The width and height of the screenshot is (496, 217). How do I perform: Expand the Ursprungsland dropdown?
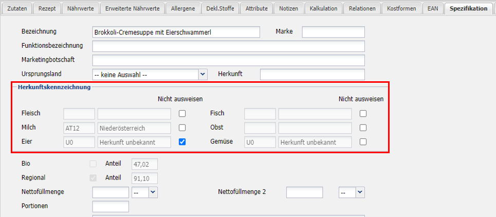coord(203,75)
